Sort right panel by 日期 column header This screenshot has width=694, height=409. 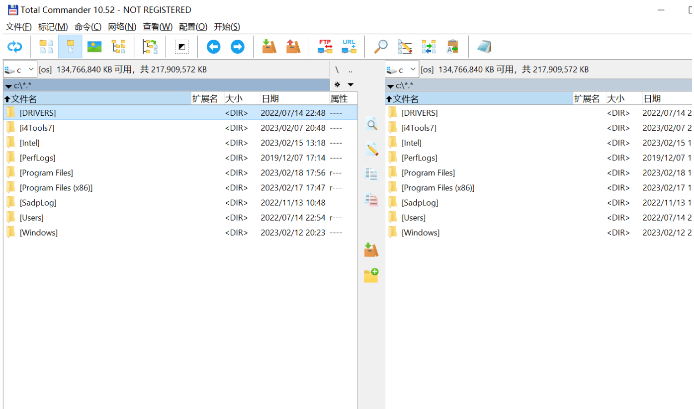point(668,99)
